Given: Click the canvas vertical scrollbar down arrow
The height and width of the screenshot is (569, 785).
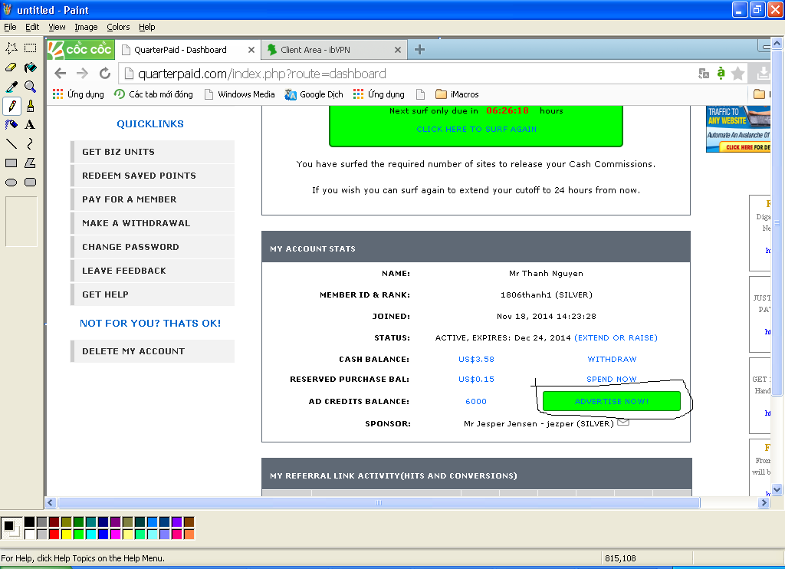Looking at the screenshot, I should [x=777, y=489].
